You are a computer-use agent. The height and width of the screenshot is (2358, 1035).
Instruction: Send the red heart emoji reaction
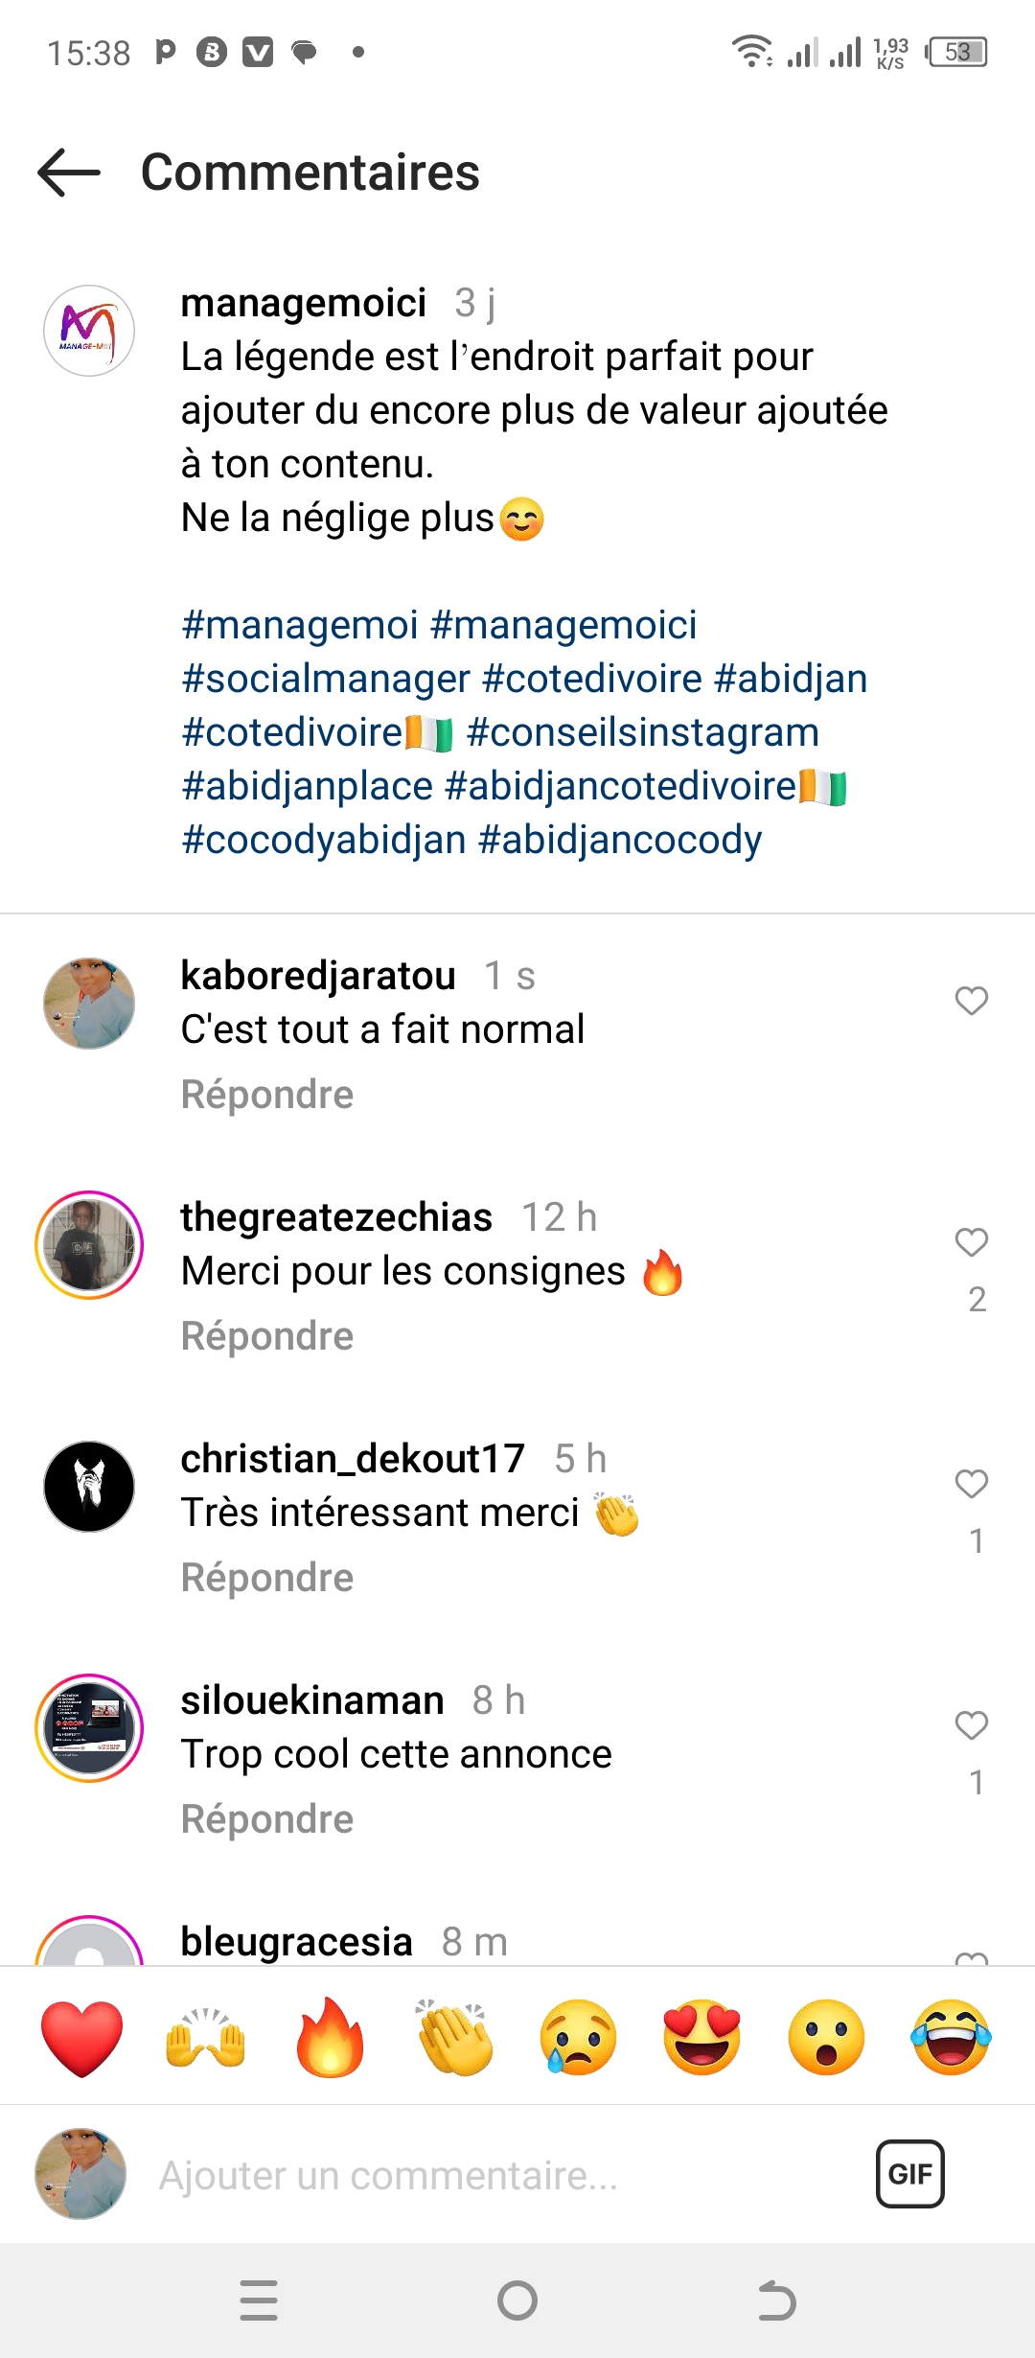point(82,2037)
